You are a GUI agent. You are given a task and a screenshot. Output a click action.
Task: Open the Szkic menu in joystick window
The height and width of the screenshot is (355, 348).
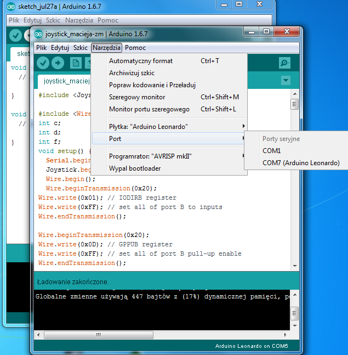(81, 48)
